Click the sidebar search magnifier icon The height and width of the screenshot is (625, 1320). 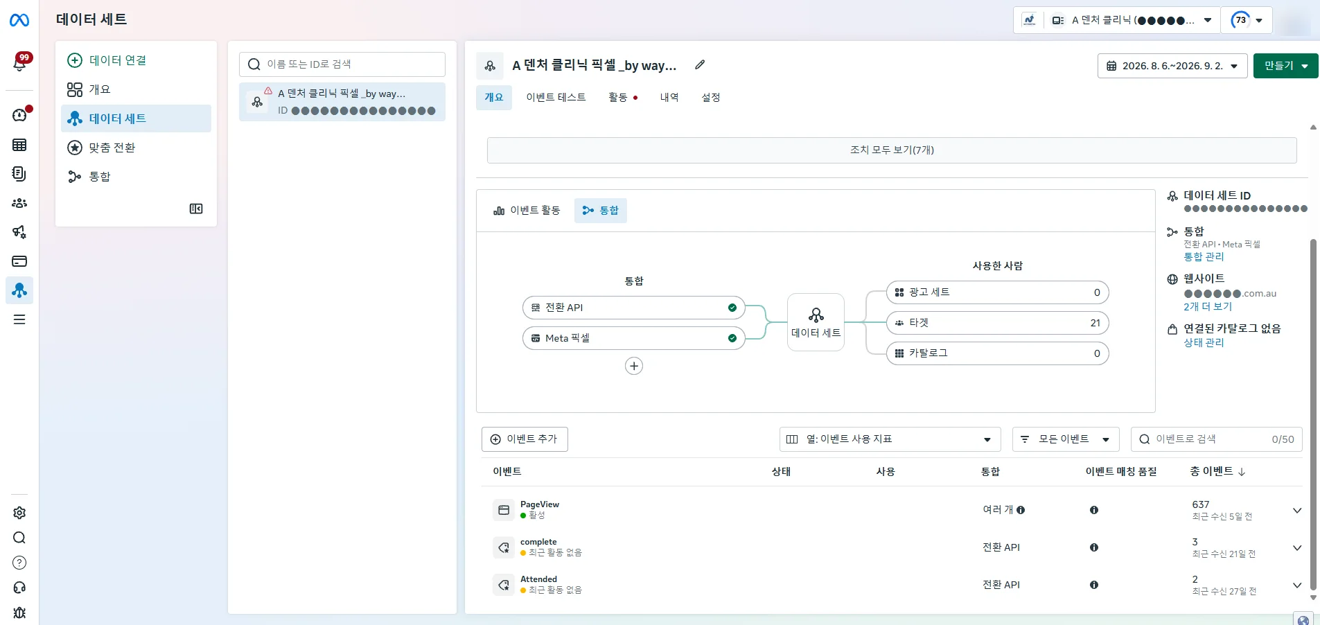[19, 538]
